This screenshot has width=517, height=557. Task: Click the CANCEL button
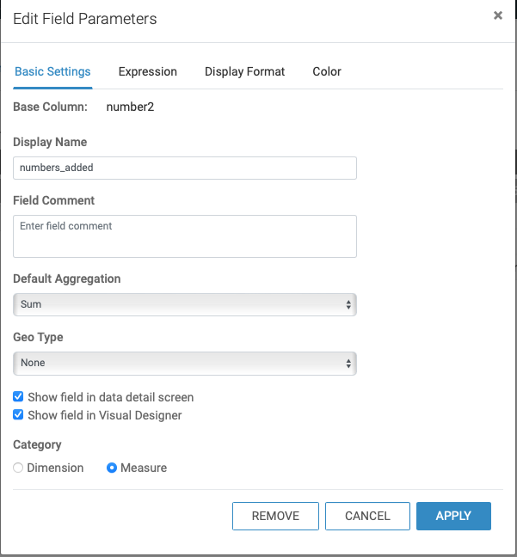[x=367, y=516]
